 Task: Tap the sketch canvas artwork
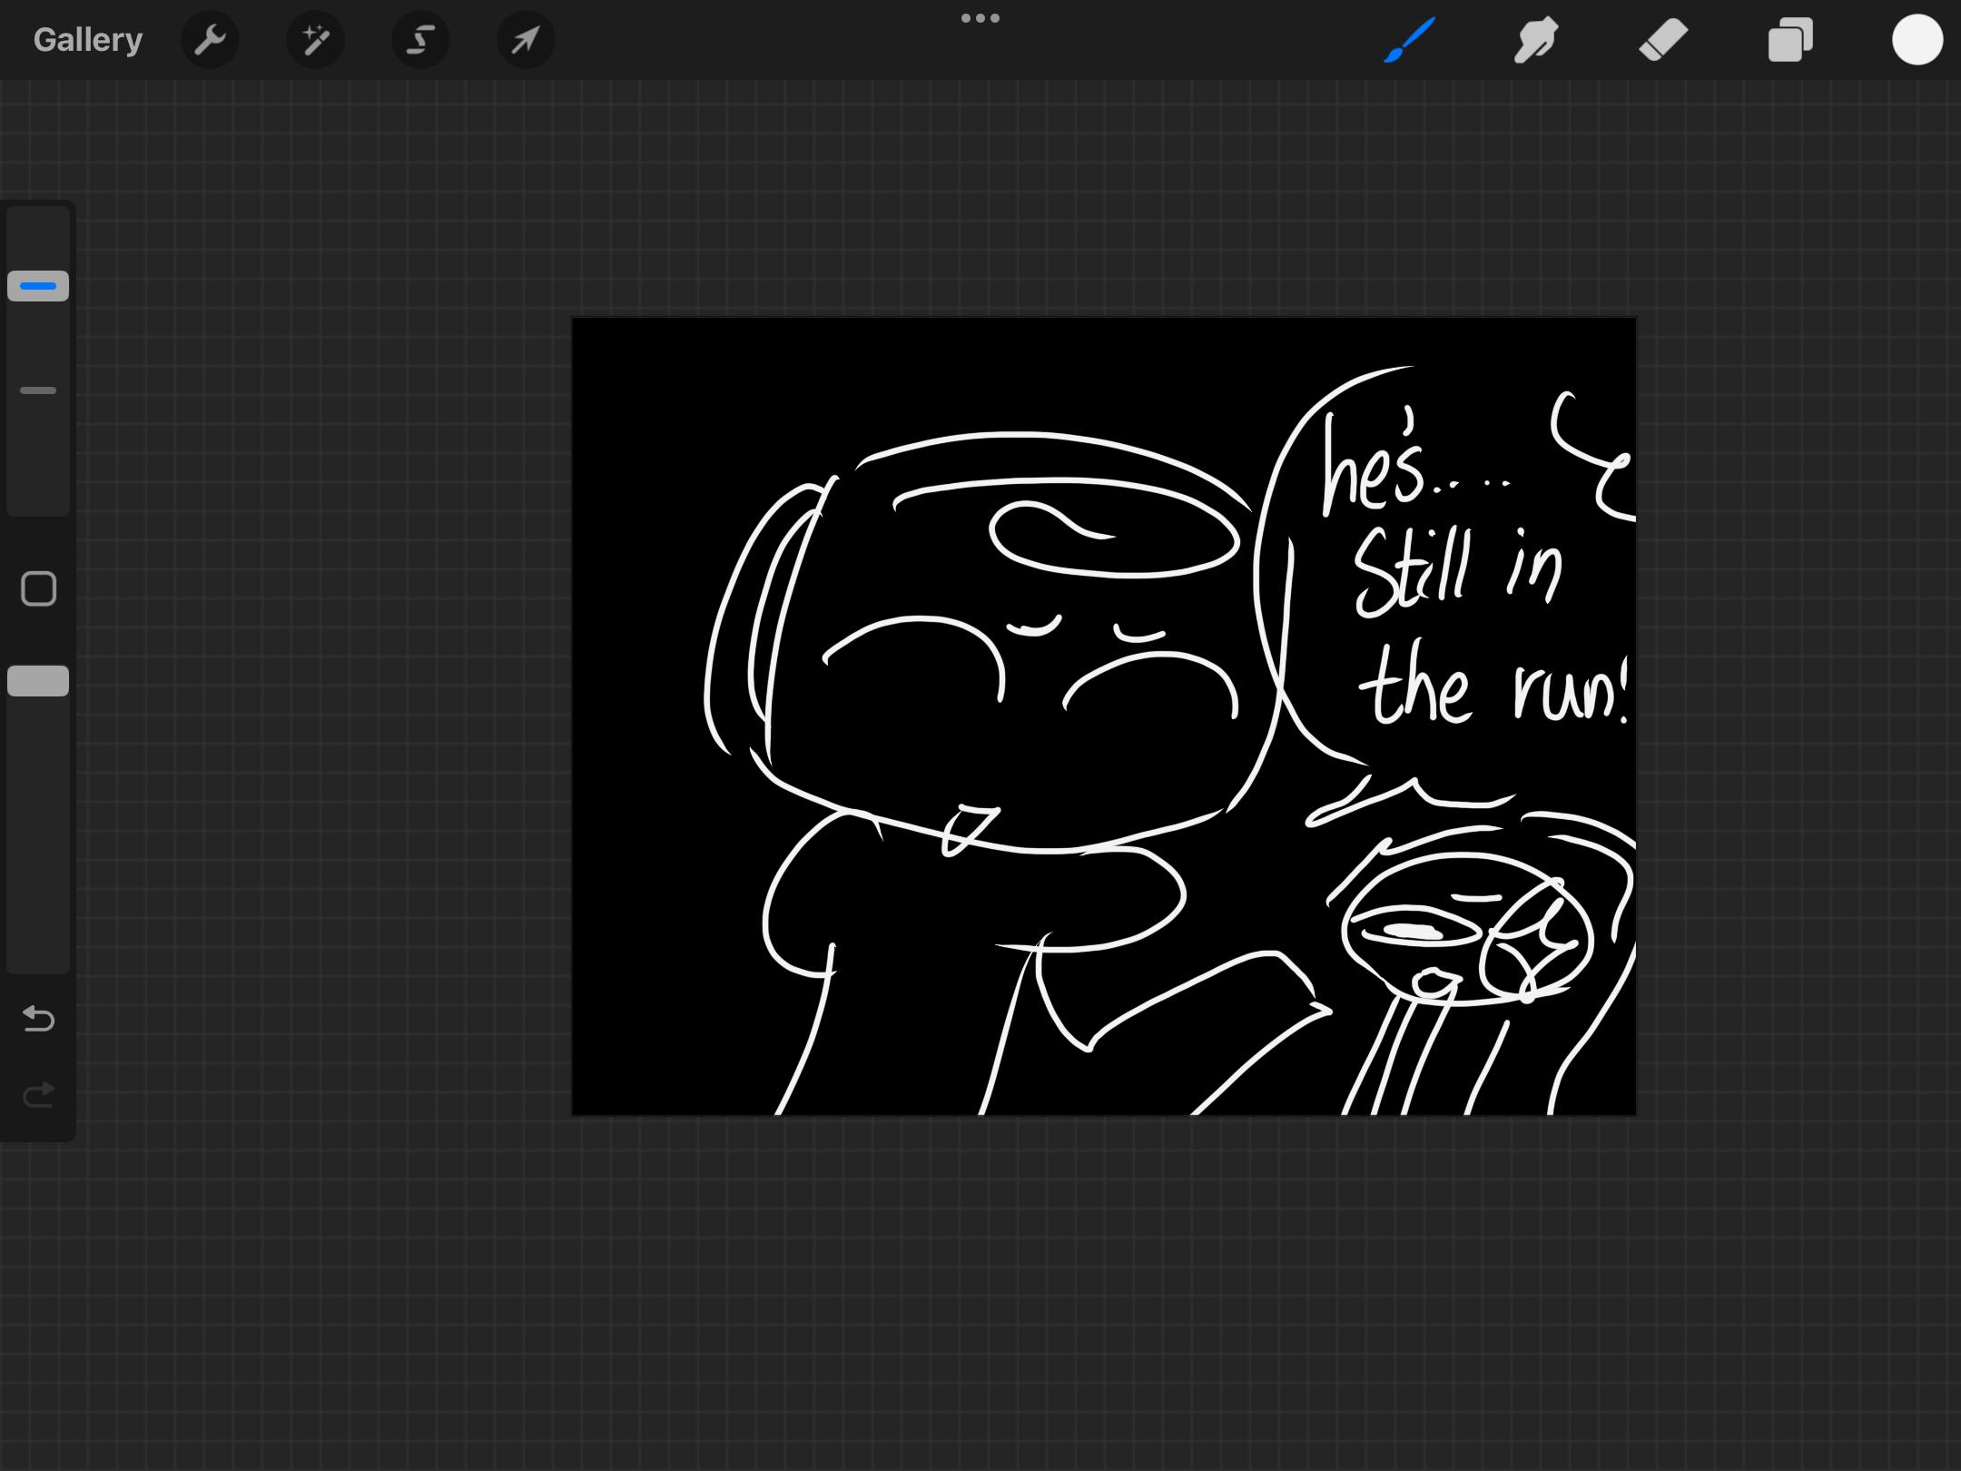1104,716
